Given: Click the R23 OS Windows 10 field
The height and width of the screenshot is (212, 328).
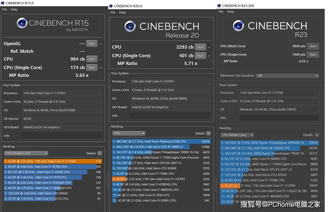Looking at the screenshot, I should coord(279,109).
